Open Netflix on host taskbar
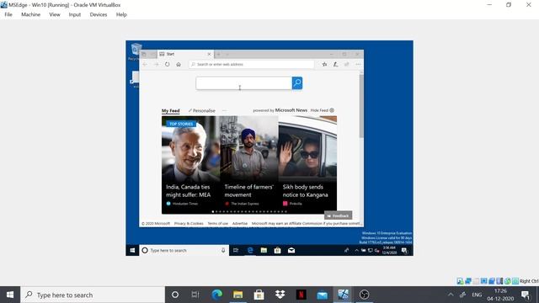This screenshot has height=303, width=539. click(302, 295)
